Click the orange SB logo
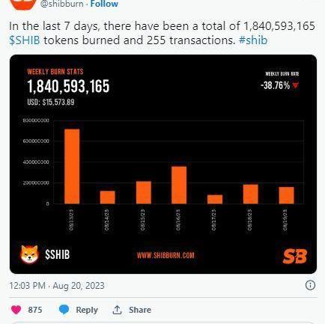Viewport: 325px width, 324px height. click(295, 256)
